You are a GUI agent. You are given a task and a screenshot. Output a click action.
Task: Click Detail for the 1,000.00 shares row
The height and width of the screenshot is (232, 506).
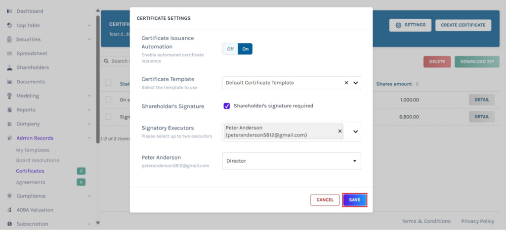click(x=482, y=100)
